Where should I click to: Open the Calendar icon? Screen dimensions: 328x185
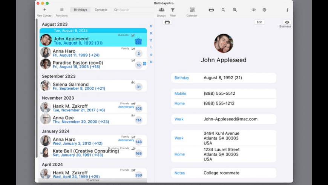pyautogui.click(x=192, y=10)
